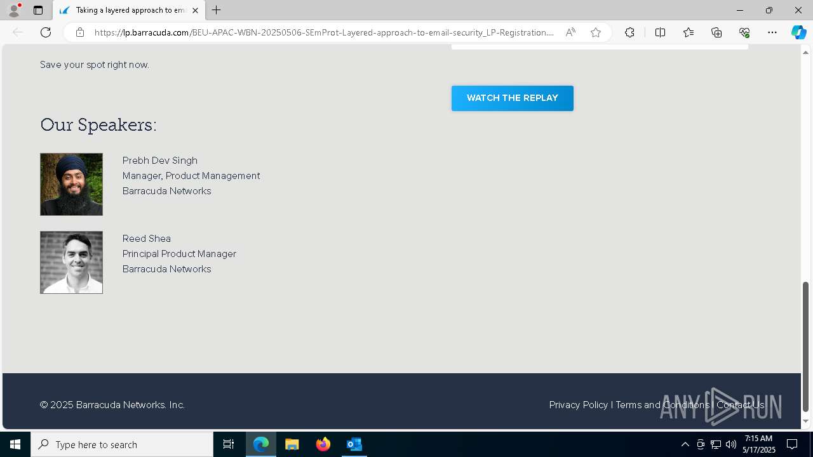
Task: Go back to previous page
Action: click(18, 32)
